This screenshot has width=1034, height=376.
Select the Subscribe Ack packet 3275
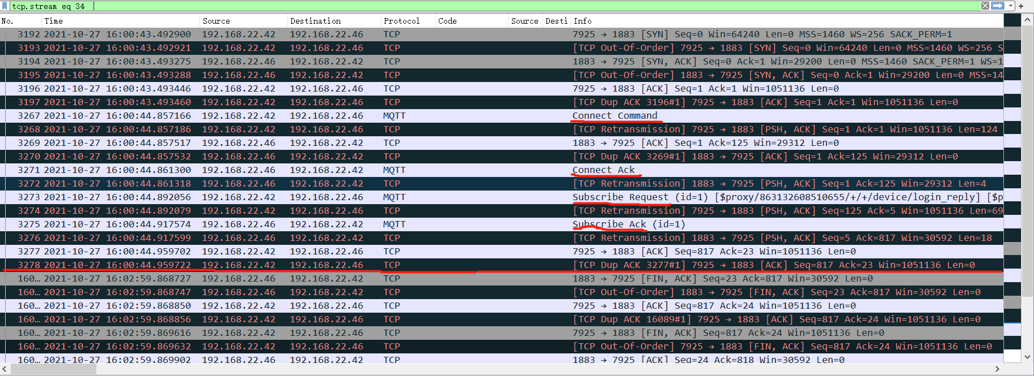[502, 224]
